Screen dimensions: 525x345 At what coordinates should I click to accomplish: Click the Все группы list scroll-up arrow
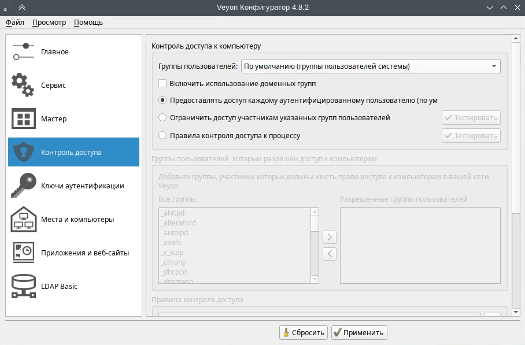(x=315, y=212)
